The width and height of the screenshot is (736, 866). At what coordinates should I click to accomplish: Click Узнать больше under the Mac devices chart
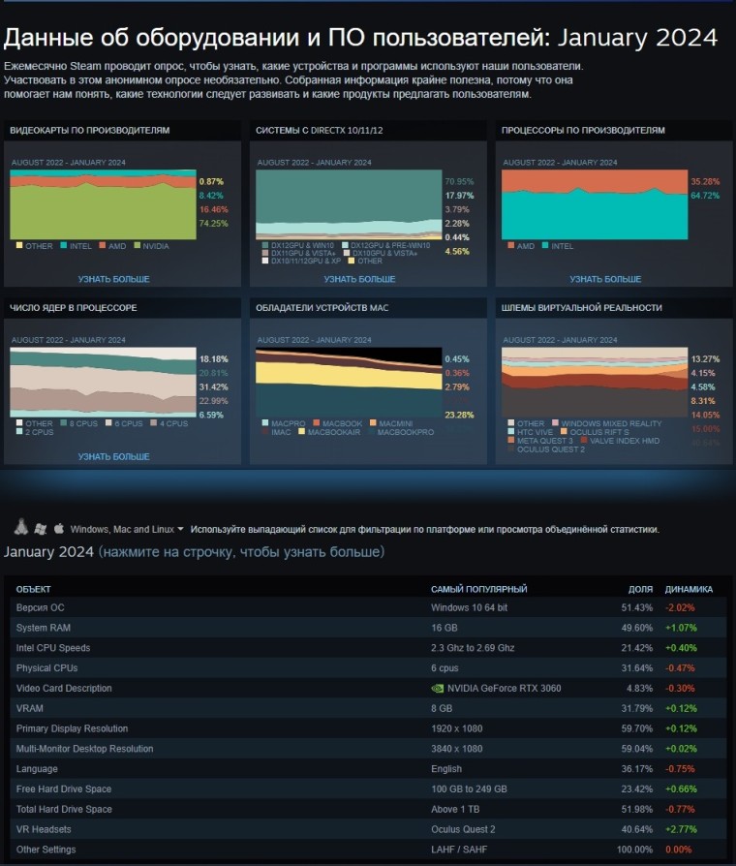tap(359, 456)
